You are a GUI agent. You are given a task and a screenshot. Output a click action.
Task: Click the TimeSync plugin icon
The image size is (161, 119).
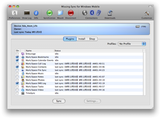click(x=23, y=93)
